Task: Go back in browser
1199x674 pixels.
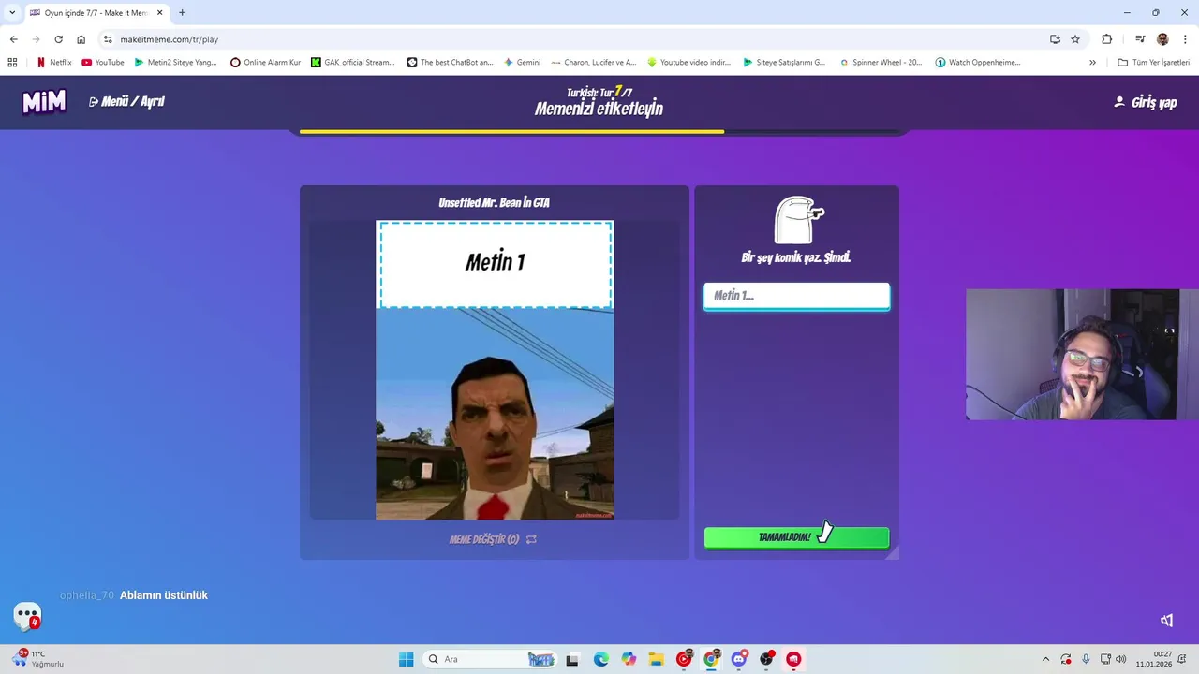Action: coord(13,39)
